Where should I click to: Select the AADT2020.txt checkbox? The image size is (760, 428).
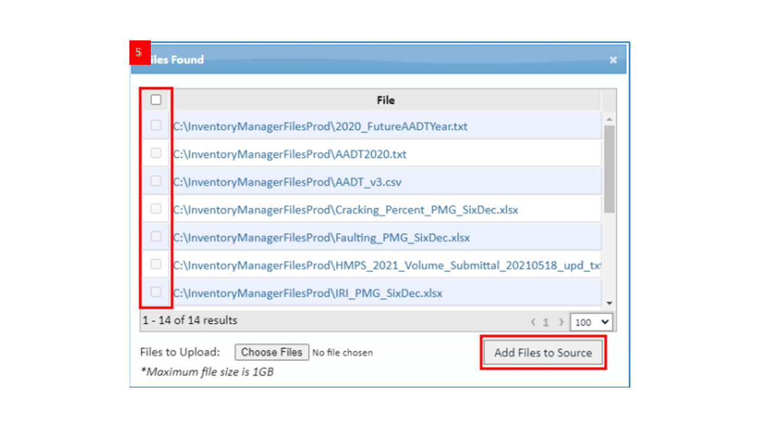(156, 153)
